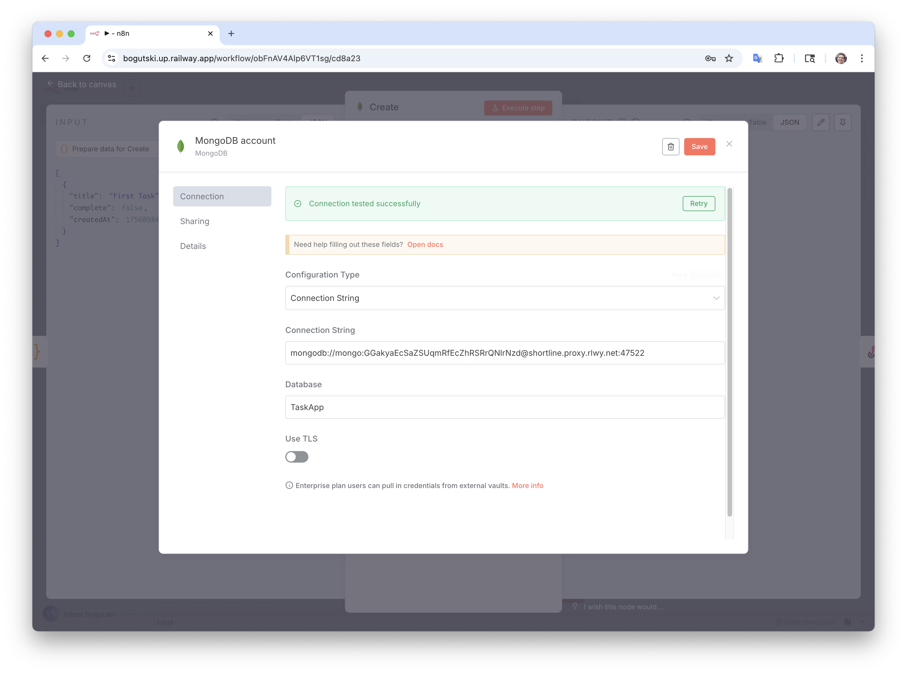Click the password key icon in address bar

point(710,58)
